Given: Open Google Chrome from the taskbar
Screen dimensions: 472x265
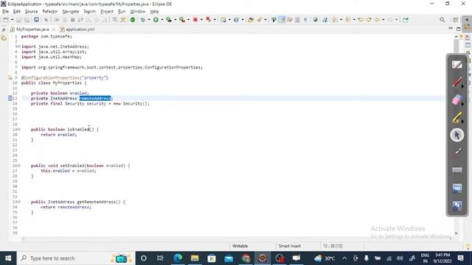Looking at the screenshot, I should 246,258.
